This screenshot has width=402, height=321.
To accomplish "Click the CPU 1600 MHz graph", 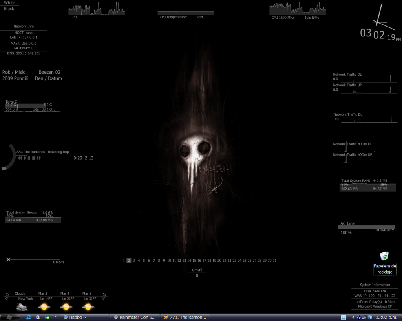I will pyautogui.click(x=298, y=8).
